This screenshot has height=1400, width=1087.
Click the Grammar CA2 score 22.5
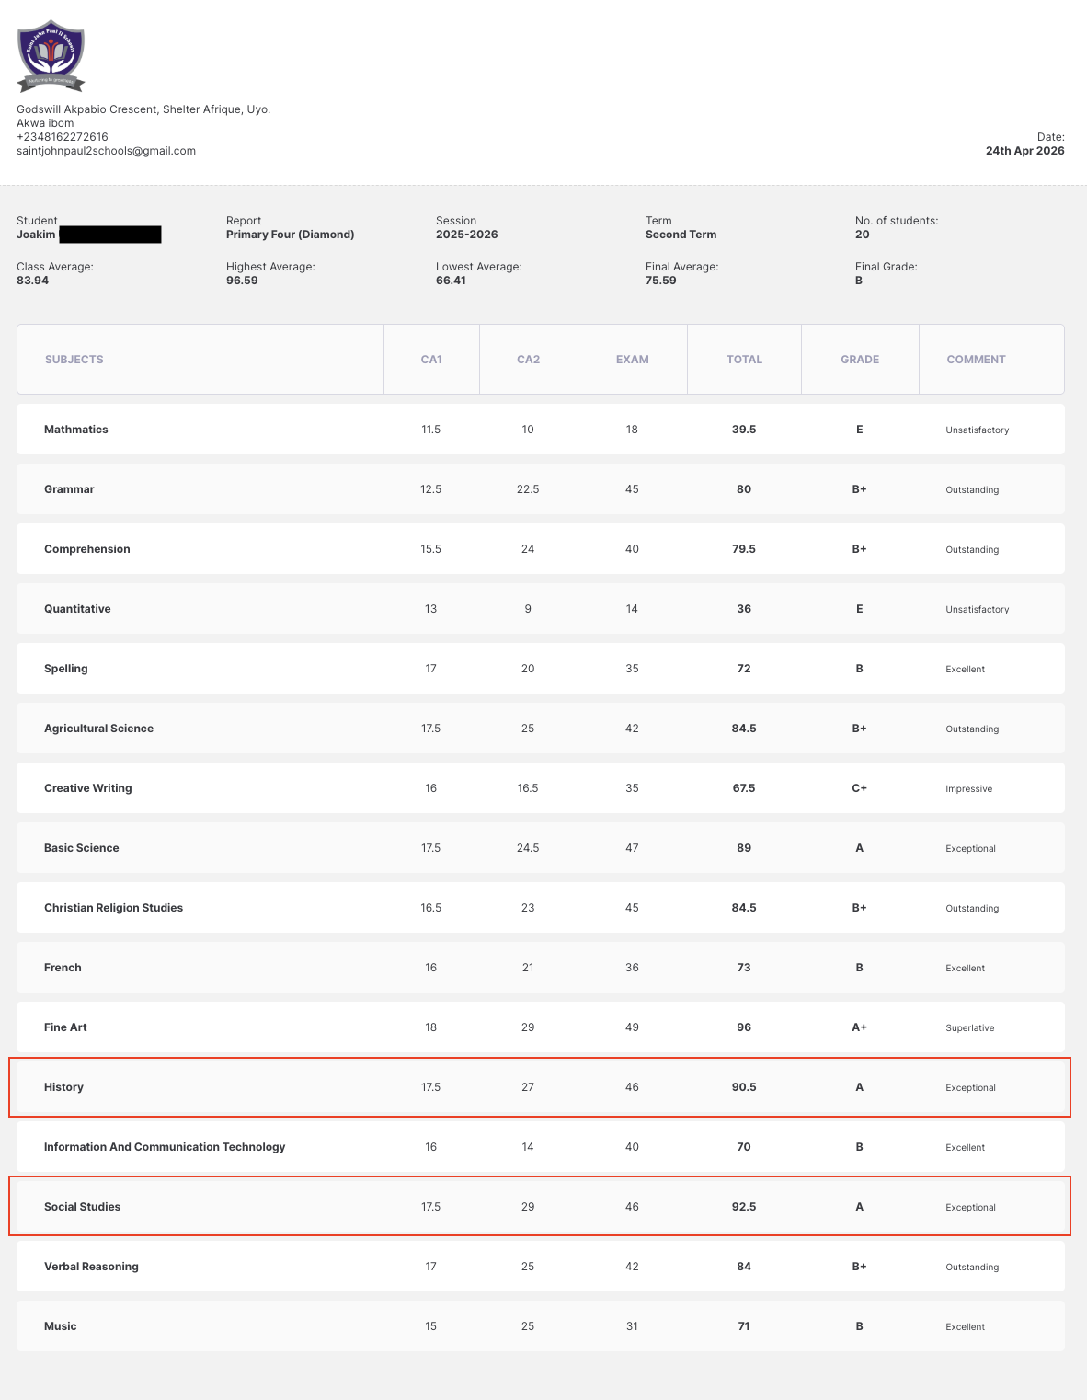[528, 489]
